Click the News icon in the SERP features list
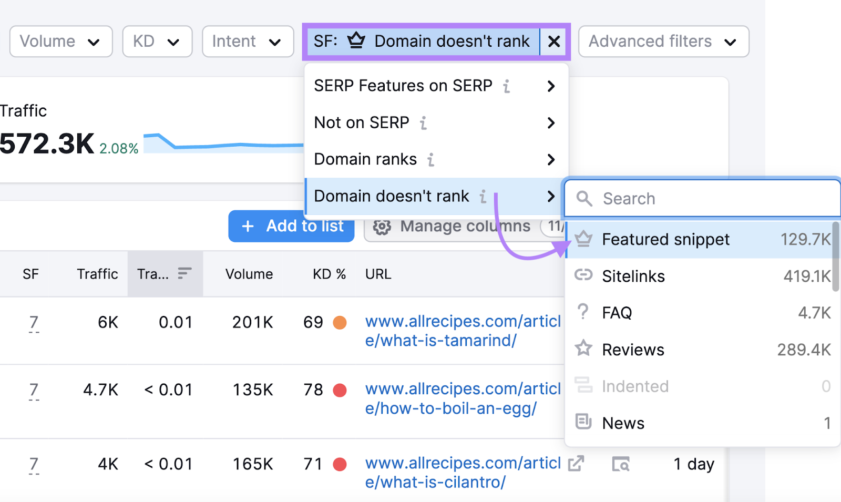Viewport: 841px width, 502px height. pyautogui.click(x=583, y=423)
